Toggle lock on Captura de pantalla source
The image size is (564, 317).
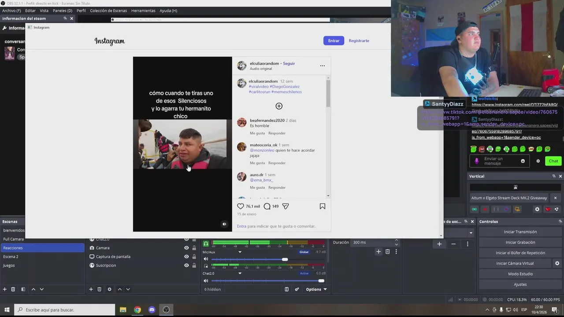tap(194, 257)
